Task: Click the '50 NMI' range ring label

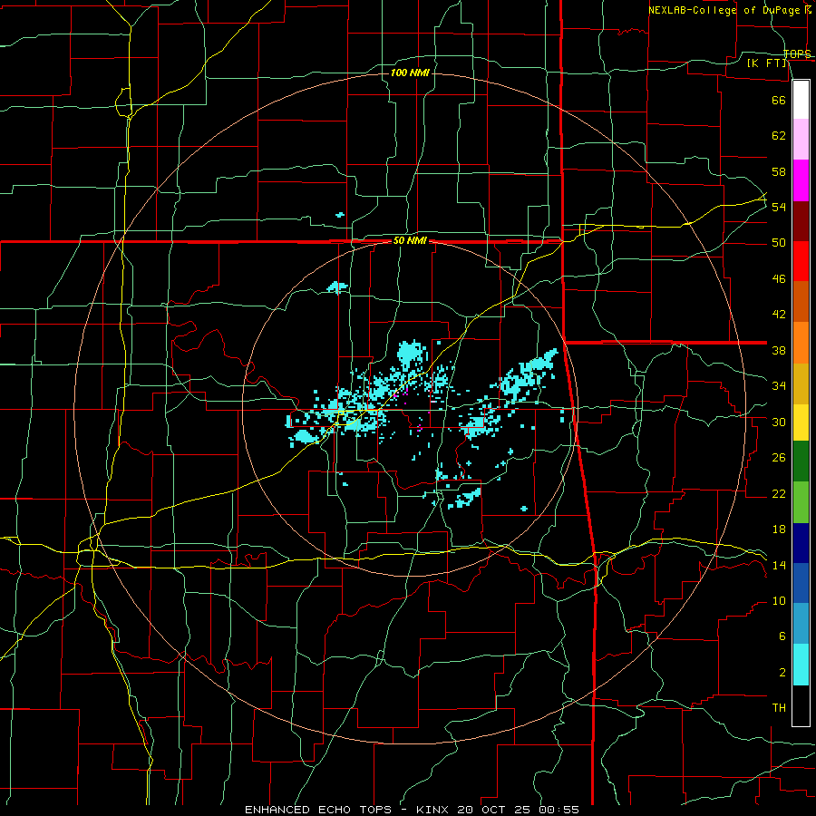Action: pyautogui.click(x=410, y=240)
